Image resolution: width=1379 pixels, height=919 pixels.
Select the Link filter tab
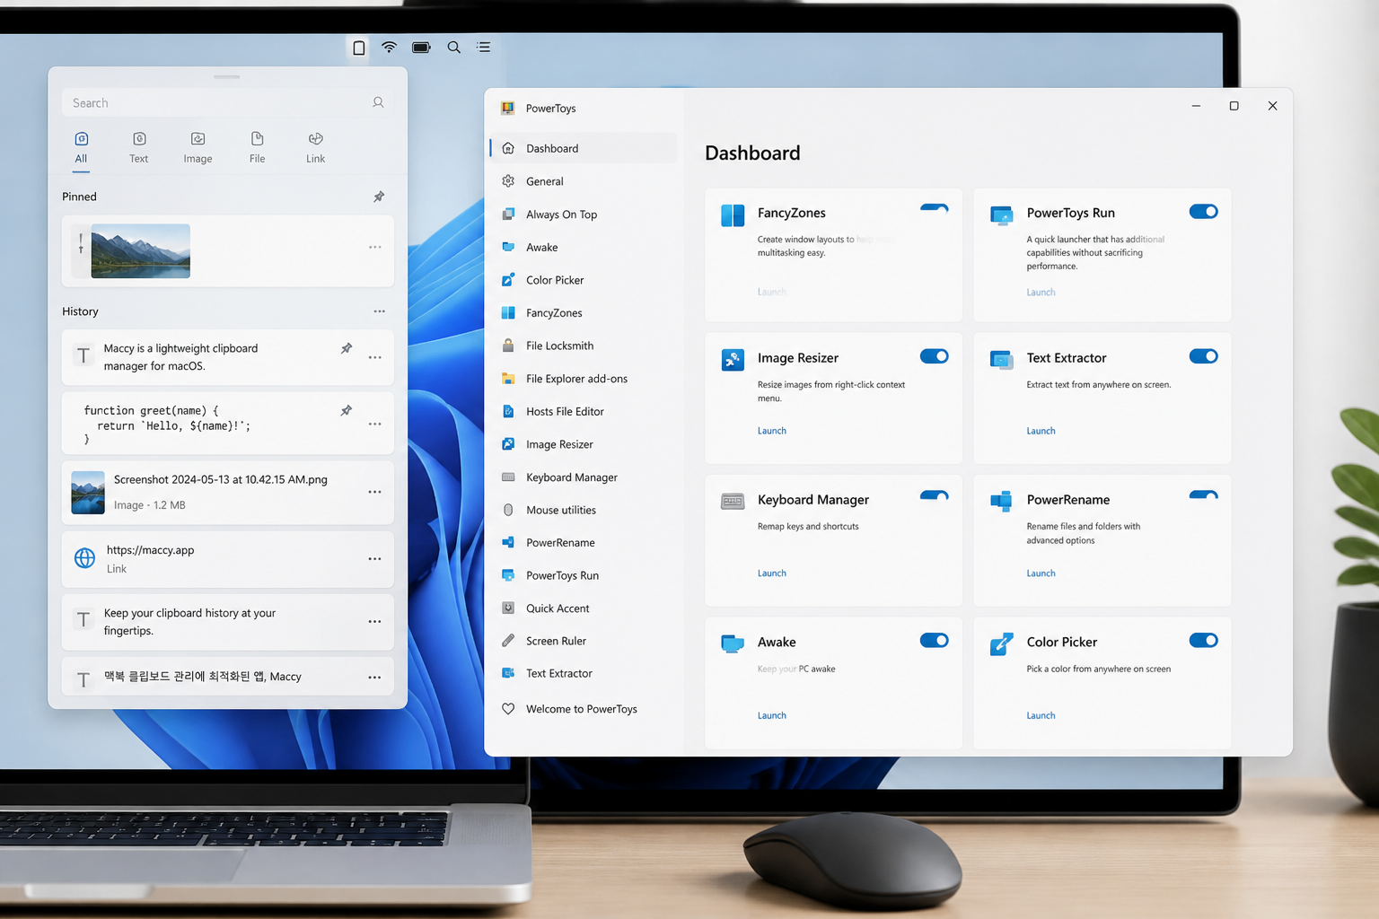[315, 148]
